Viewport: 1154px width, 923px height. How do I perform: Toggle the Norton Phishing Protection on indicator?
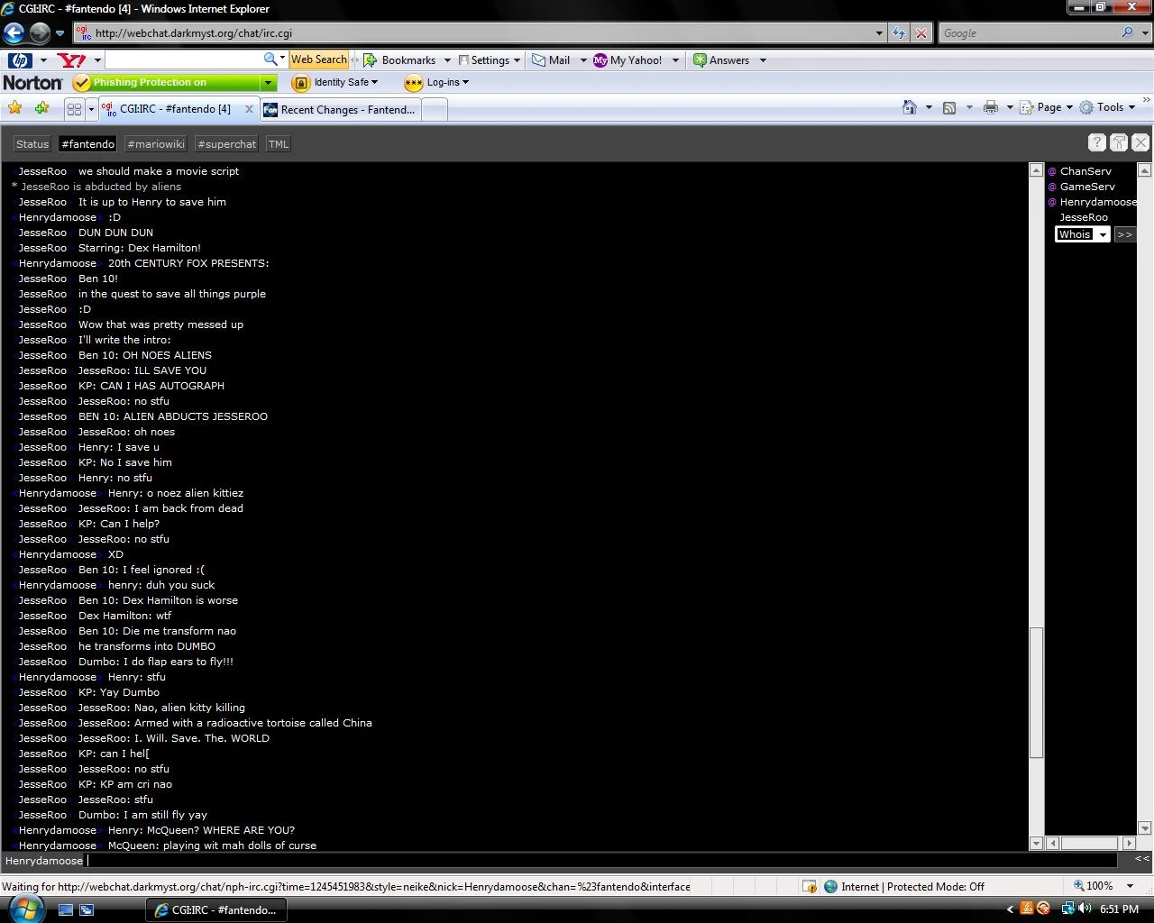[x=165, y=83]
